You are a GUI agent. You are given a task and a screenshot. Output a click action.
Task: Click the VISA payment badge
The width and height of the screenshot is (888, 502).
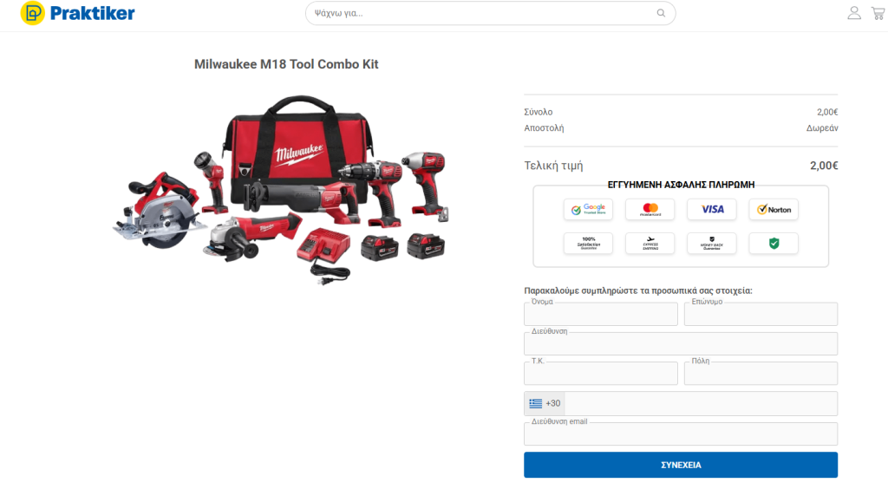[712, 210]
